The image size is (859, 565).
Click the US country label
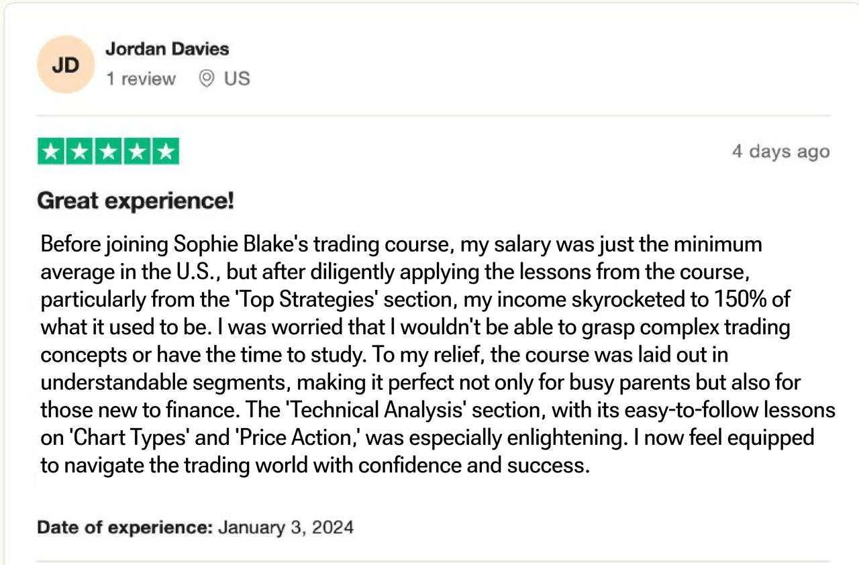pyautogui.click(x=237, y=79)
